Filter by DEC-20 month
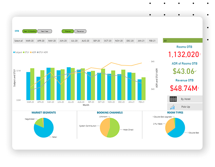Screen dimensions: 215x167 click(130, 41)
